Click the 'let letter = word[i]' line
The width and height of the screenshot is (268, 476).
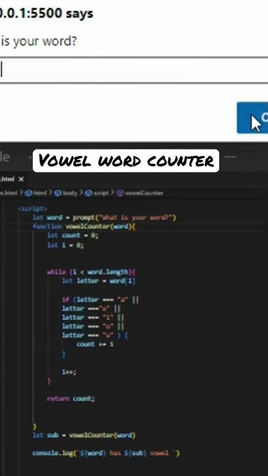(x=99, y=281)
